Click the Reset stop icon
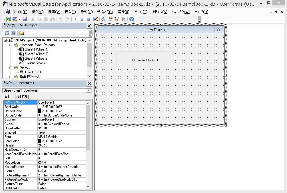287x193 pixels. coord(89,19)
